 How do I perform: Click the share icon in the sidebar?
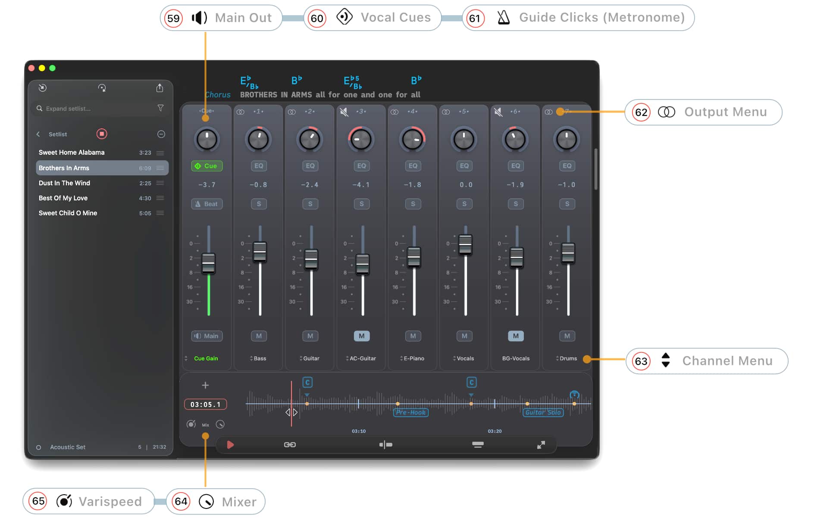(x=160, y=88)
